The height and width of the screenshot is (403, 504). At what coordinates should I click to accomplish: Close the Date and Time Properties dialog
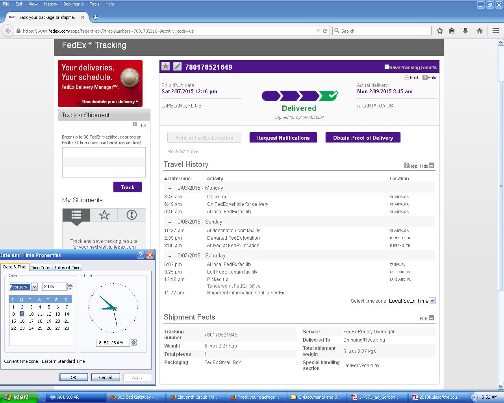click(150, 255)
